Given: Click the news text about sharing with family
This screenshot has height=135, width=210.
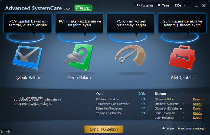Looking at the screenshot, I should coord(38,102).
